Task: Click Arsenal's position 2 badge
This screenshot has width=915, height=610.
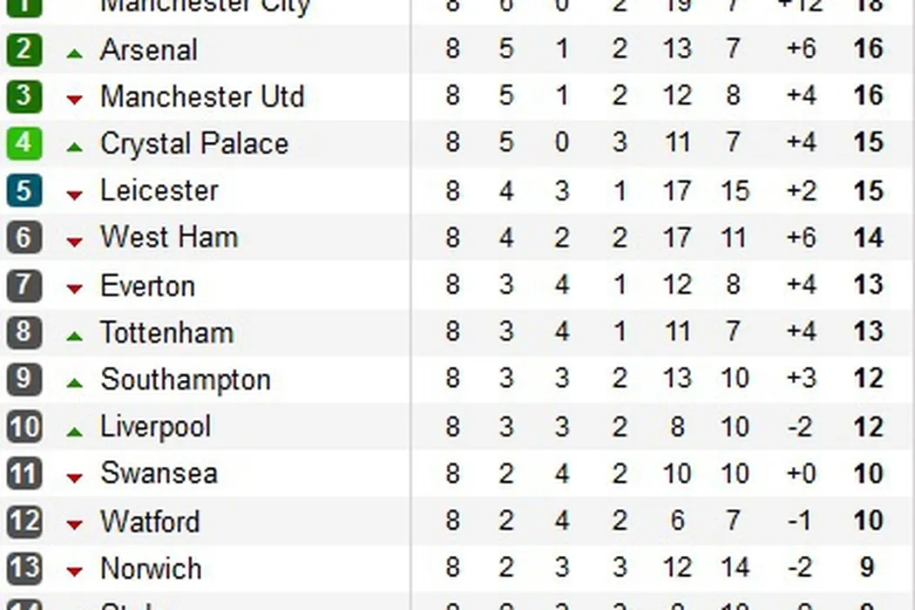Action: (24, 49)
